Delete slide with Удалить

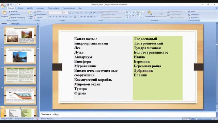point(38,18)
